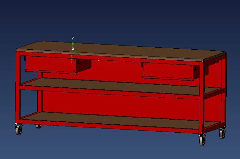Click the dark side of left drawer
The image size is (240, 159).
coord(84,66)
